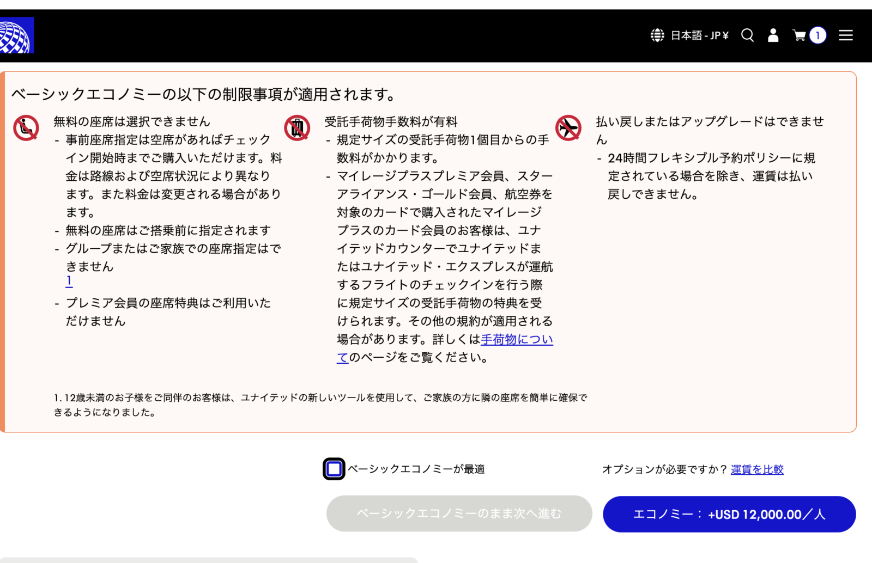Change language from 日本語 - JP¥
872x563 pixels.
click(700, 35)
